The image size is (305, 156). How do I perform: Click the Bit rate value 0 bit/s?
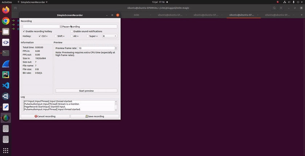38,73
